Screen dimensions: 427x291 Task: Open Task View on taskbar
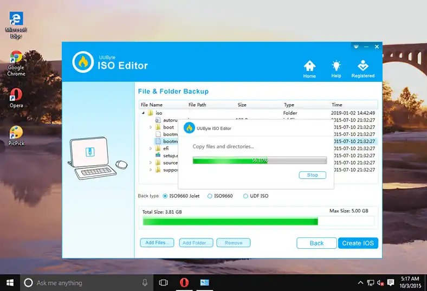(164, 283)
